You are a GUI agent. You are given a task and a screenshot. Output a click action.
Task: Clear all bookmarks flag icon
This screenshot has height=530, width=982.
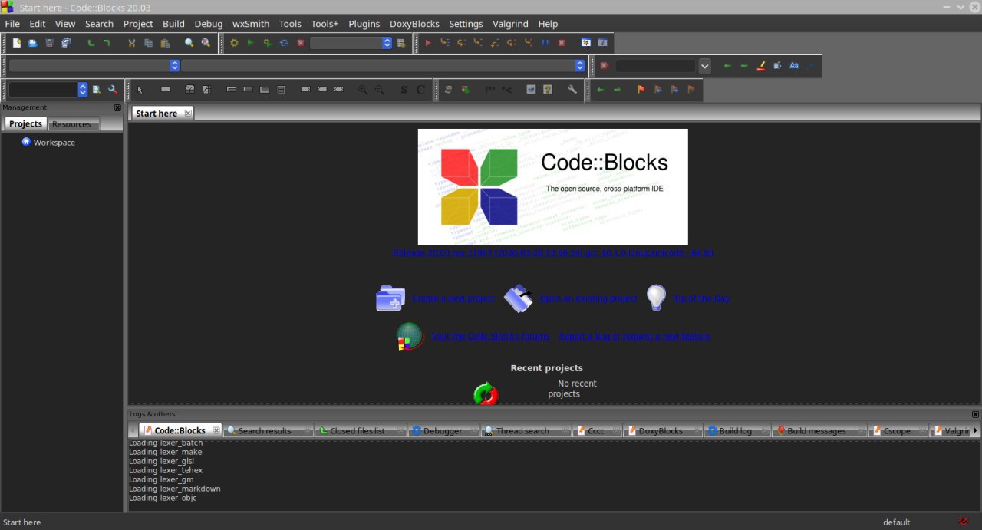pyautogui.click(x=691, y=90)
